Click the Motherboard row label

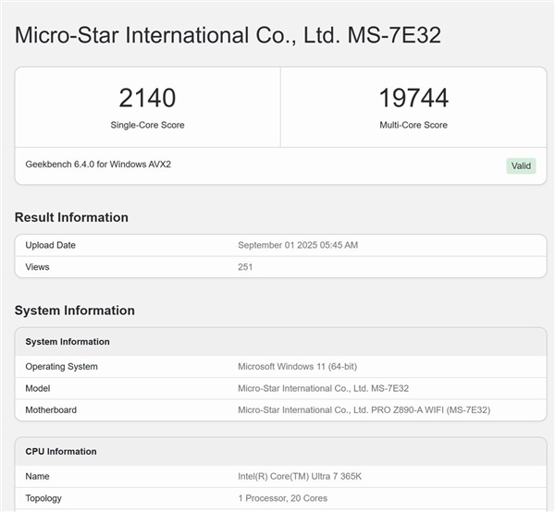click(51, 410)
